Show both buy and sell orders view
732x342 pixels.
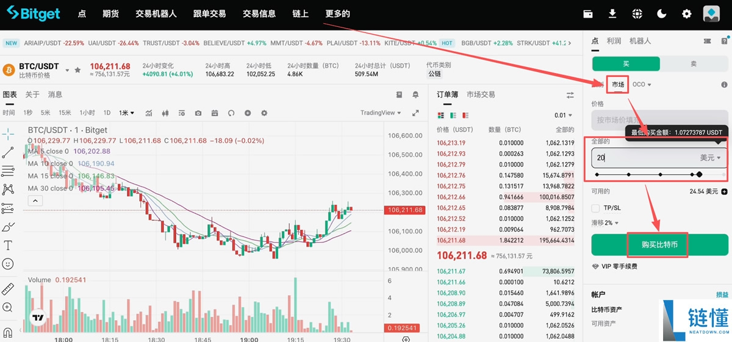pyautogui.click(x=441, y=115)
